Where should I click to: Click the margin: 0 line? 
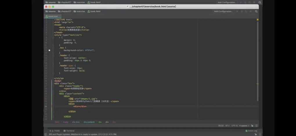[70, 40]
